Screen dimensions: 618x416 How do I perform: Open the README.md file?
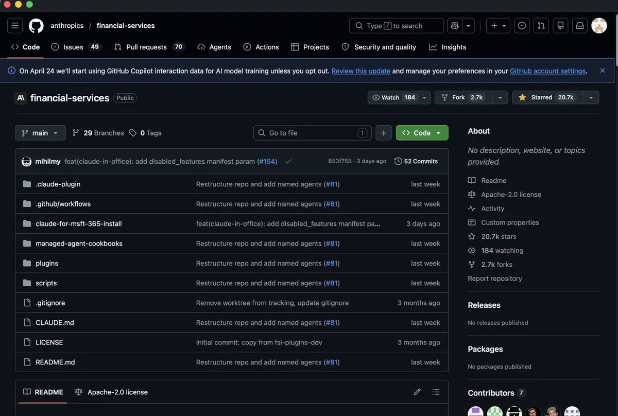point(55,362)
